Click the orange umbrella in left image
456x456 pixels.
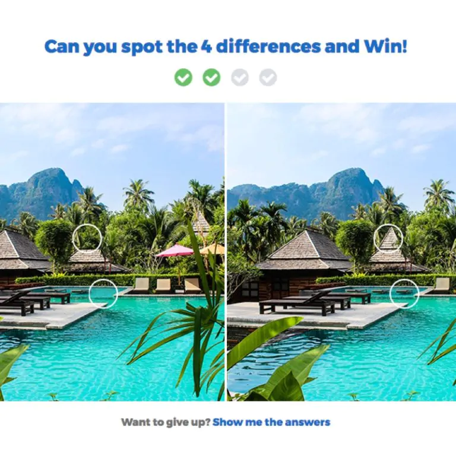click(213, 249)
